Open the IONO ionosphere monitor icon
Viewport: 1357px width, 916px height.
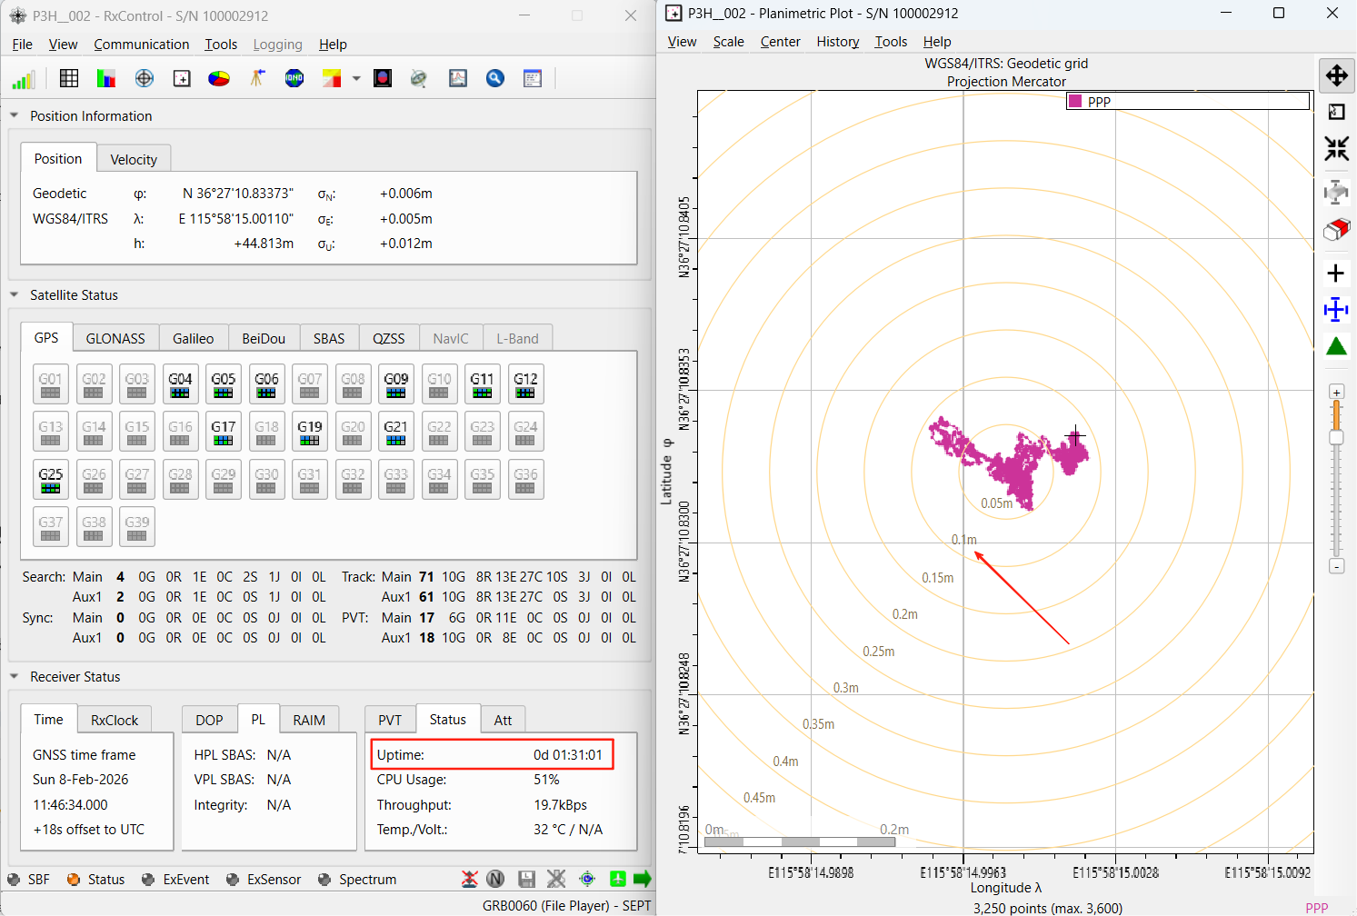coord(294,78)
